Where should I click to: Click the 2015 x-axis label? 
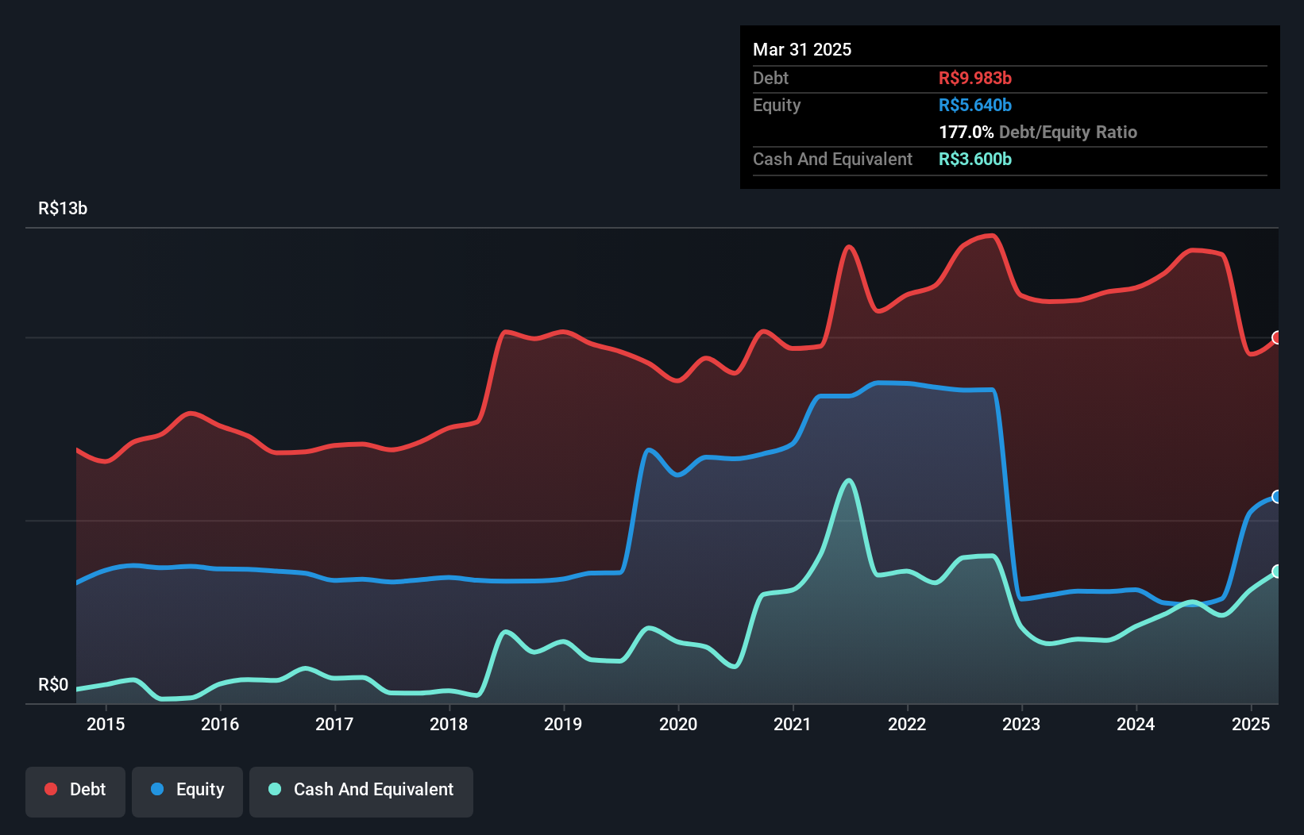pyautogui.click(x=106, y=724)
